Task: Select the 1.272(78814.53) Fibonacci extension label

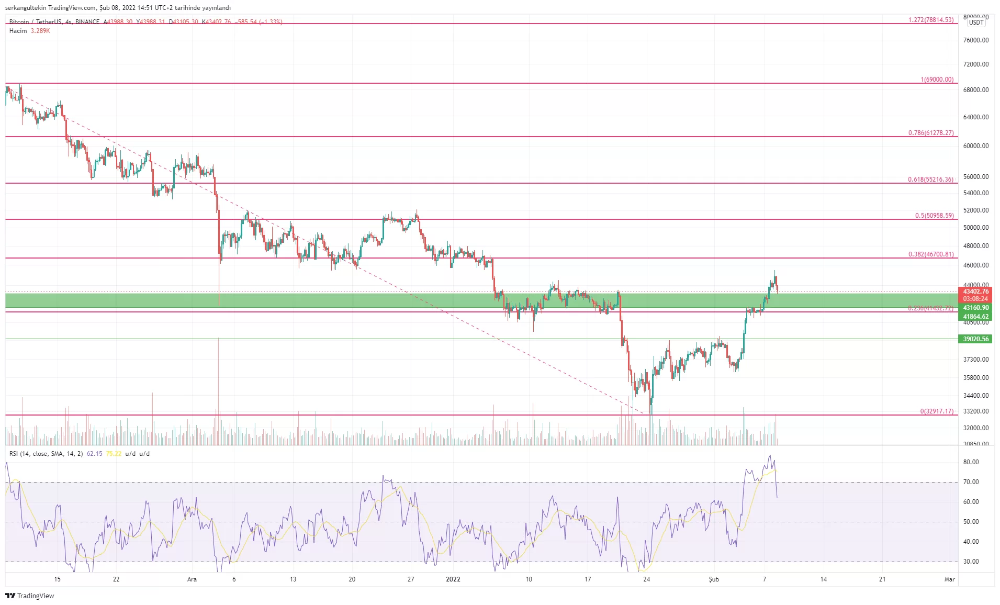Action: point(930,20)
